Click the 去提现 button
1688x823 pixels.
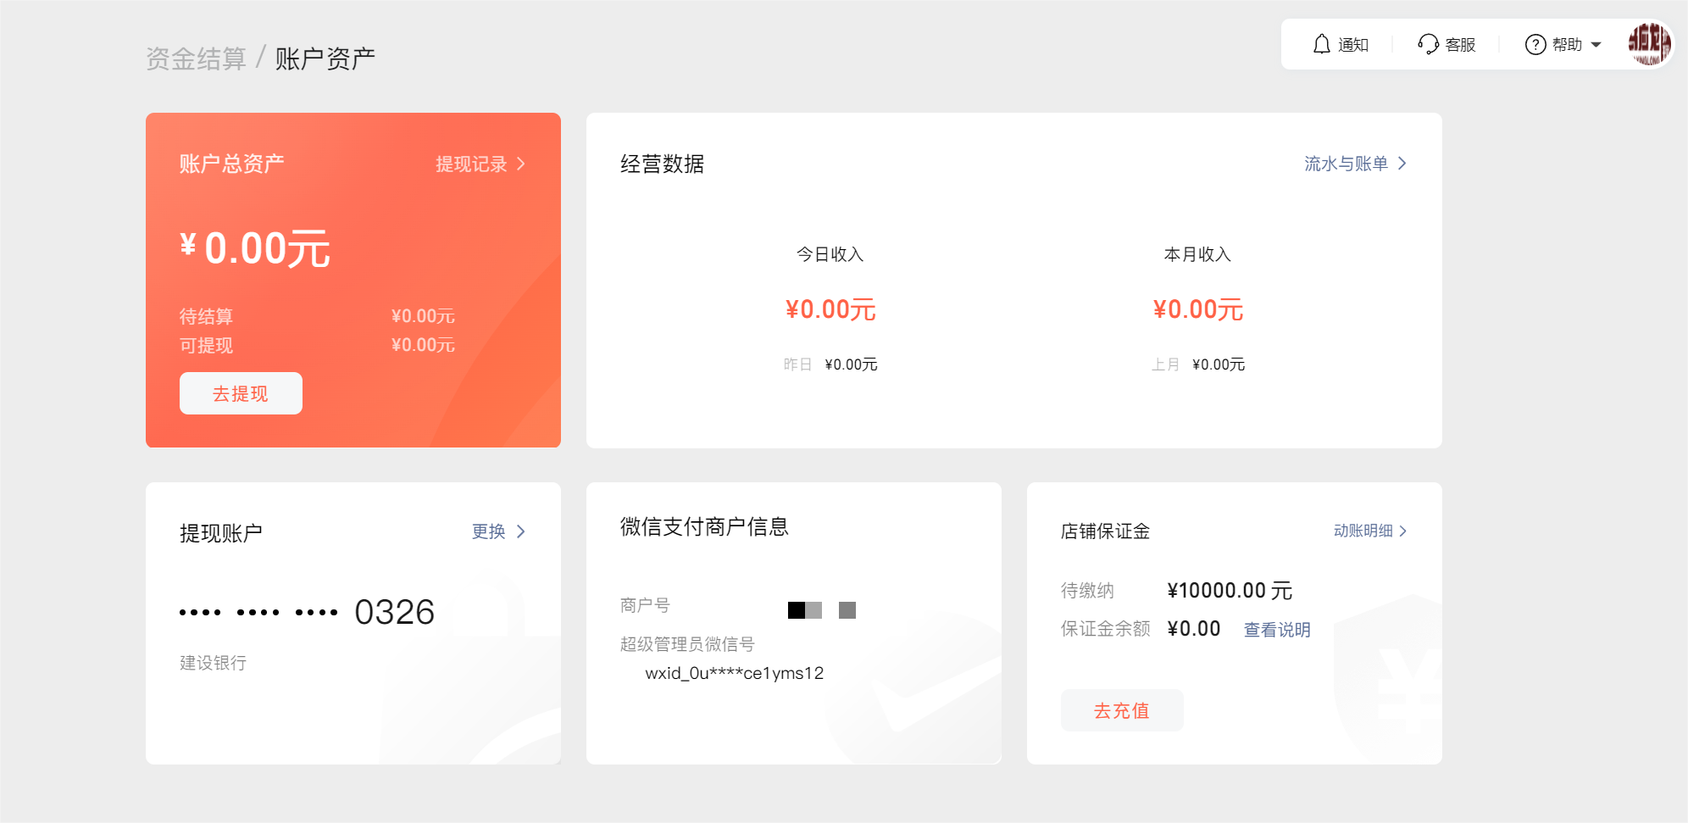point(241,393)
